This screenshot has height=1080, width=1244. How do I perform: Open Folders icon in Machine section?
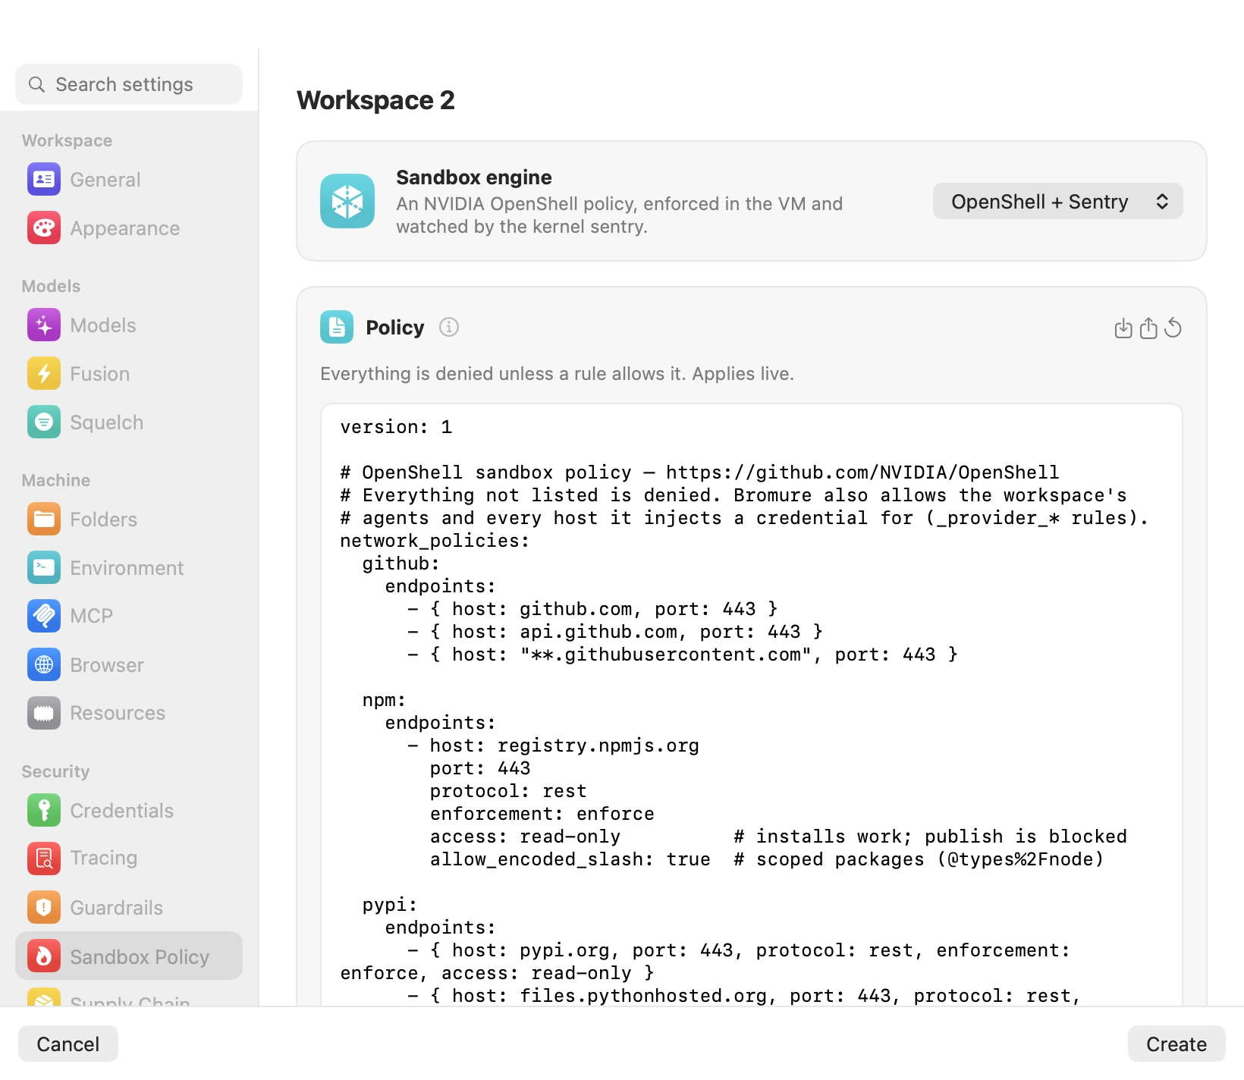(x=44, y=520)
